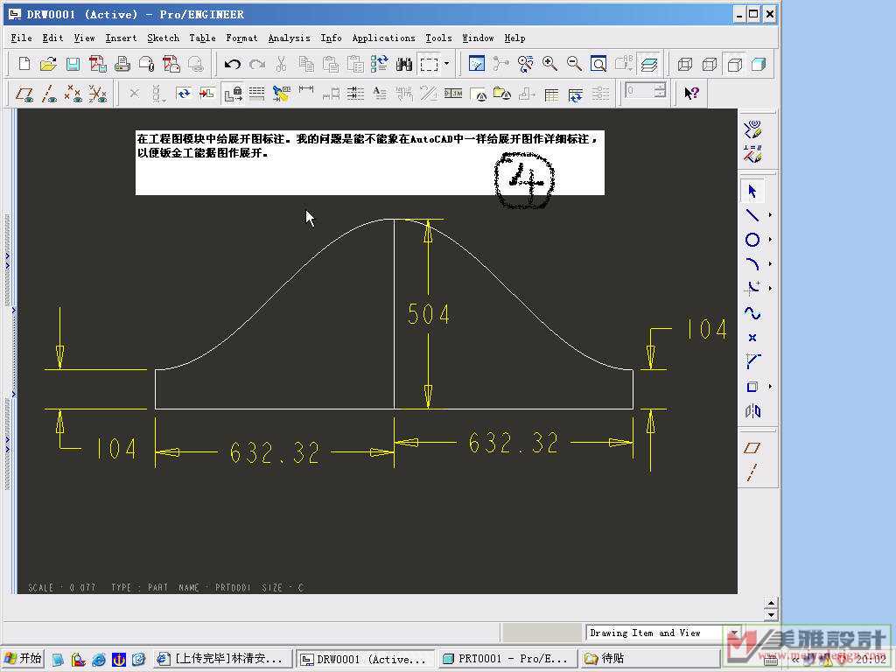
Task: Select the Circle sketch tool
Action: pos(752,240)
